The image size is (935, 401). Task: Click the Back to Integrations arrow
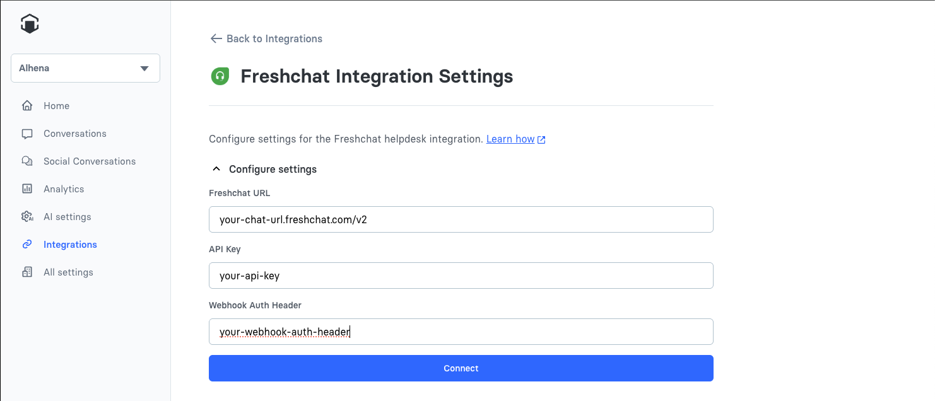pos(216,38)
